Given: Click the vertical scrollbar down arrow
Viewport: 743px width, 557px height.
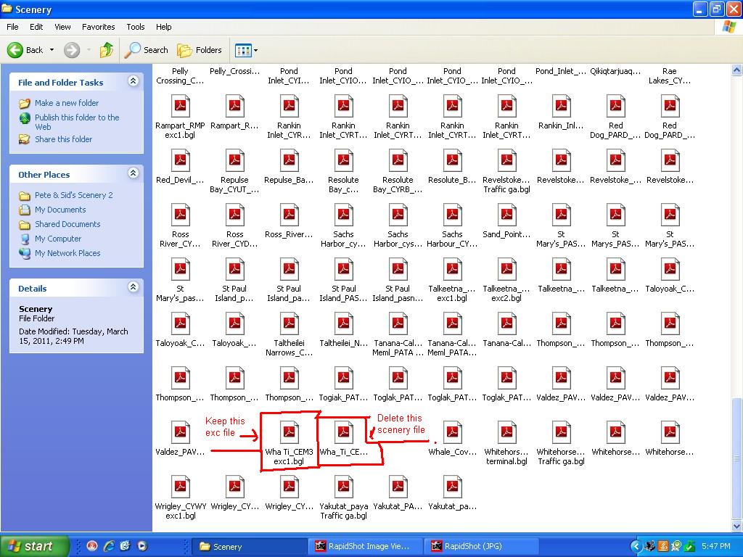Looking at the screenshot, I should point(737,526).
